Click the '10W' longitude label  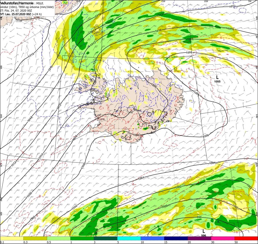(206, 1)
